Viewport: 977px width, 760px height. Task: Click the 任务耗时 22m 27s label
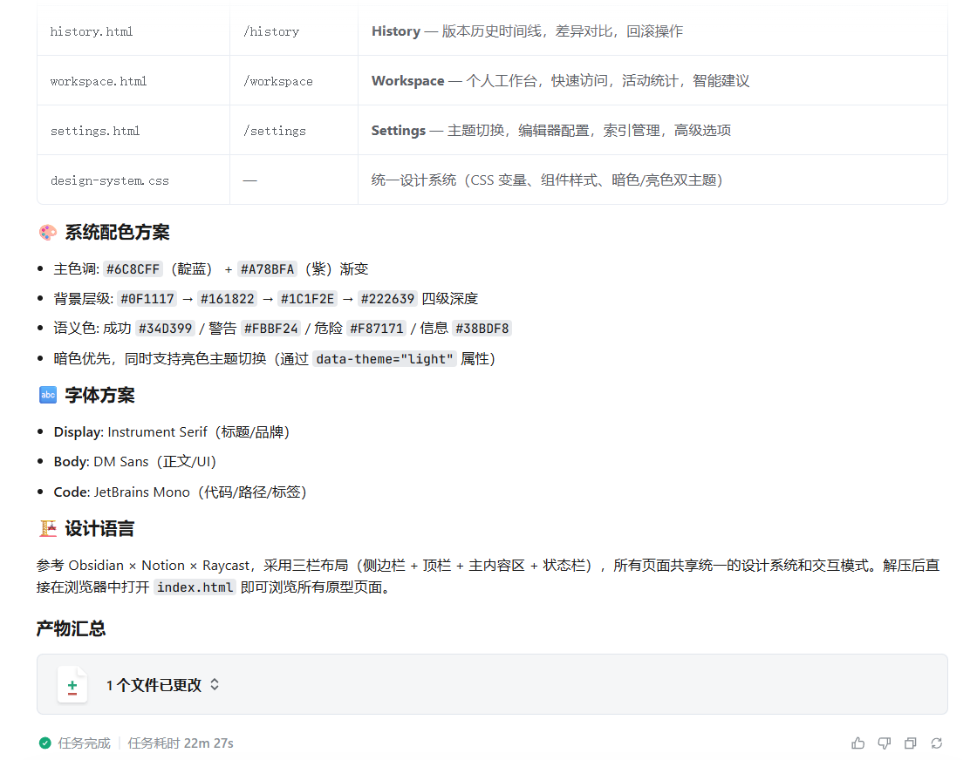click(x=181, y=743)
